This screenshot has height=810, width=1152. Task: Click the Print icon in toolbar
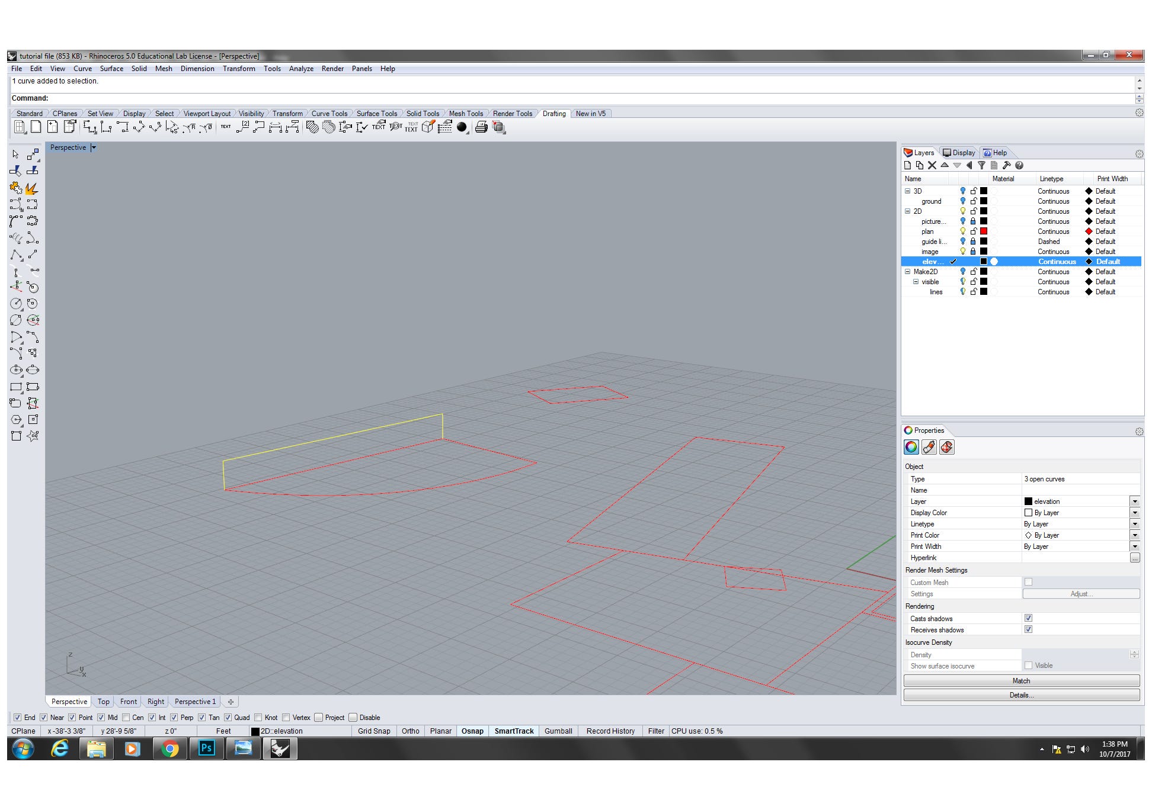pyautogui.click(x=481, y=127)
